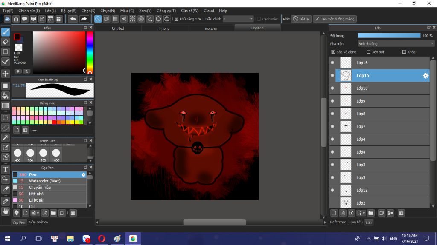This screenshot has width=437, height=245.
Task: Hide layer Lớp9 via visibility dot
Action: pyautogui.click(x=332, y=101)
